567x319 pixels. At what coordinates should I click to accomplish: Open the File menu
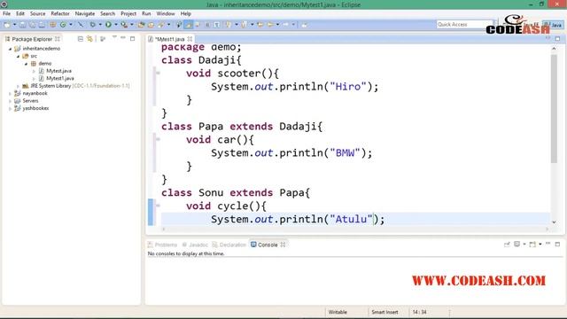coord(6,14)
